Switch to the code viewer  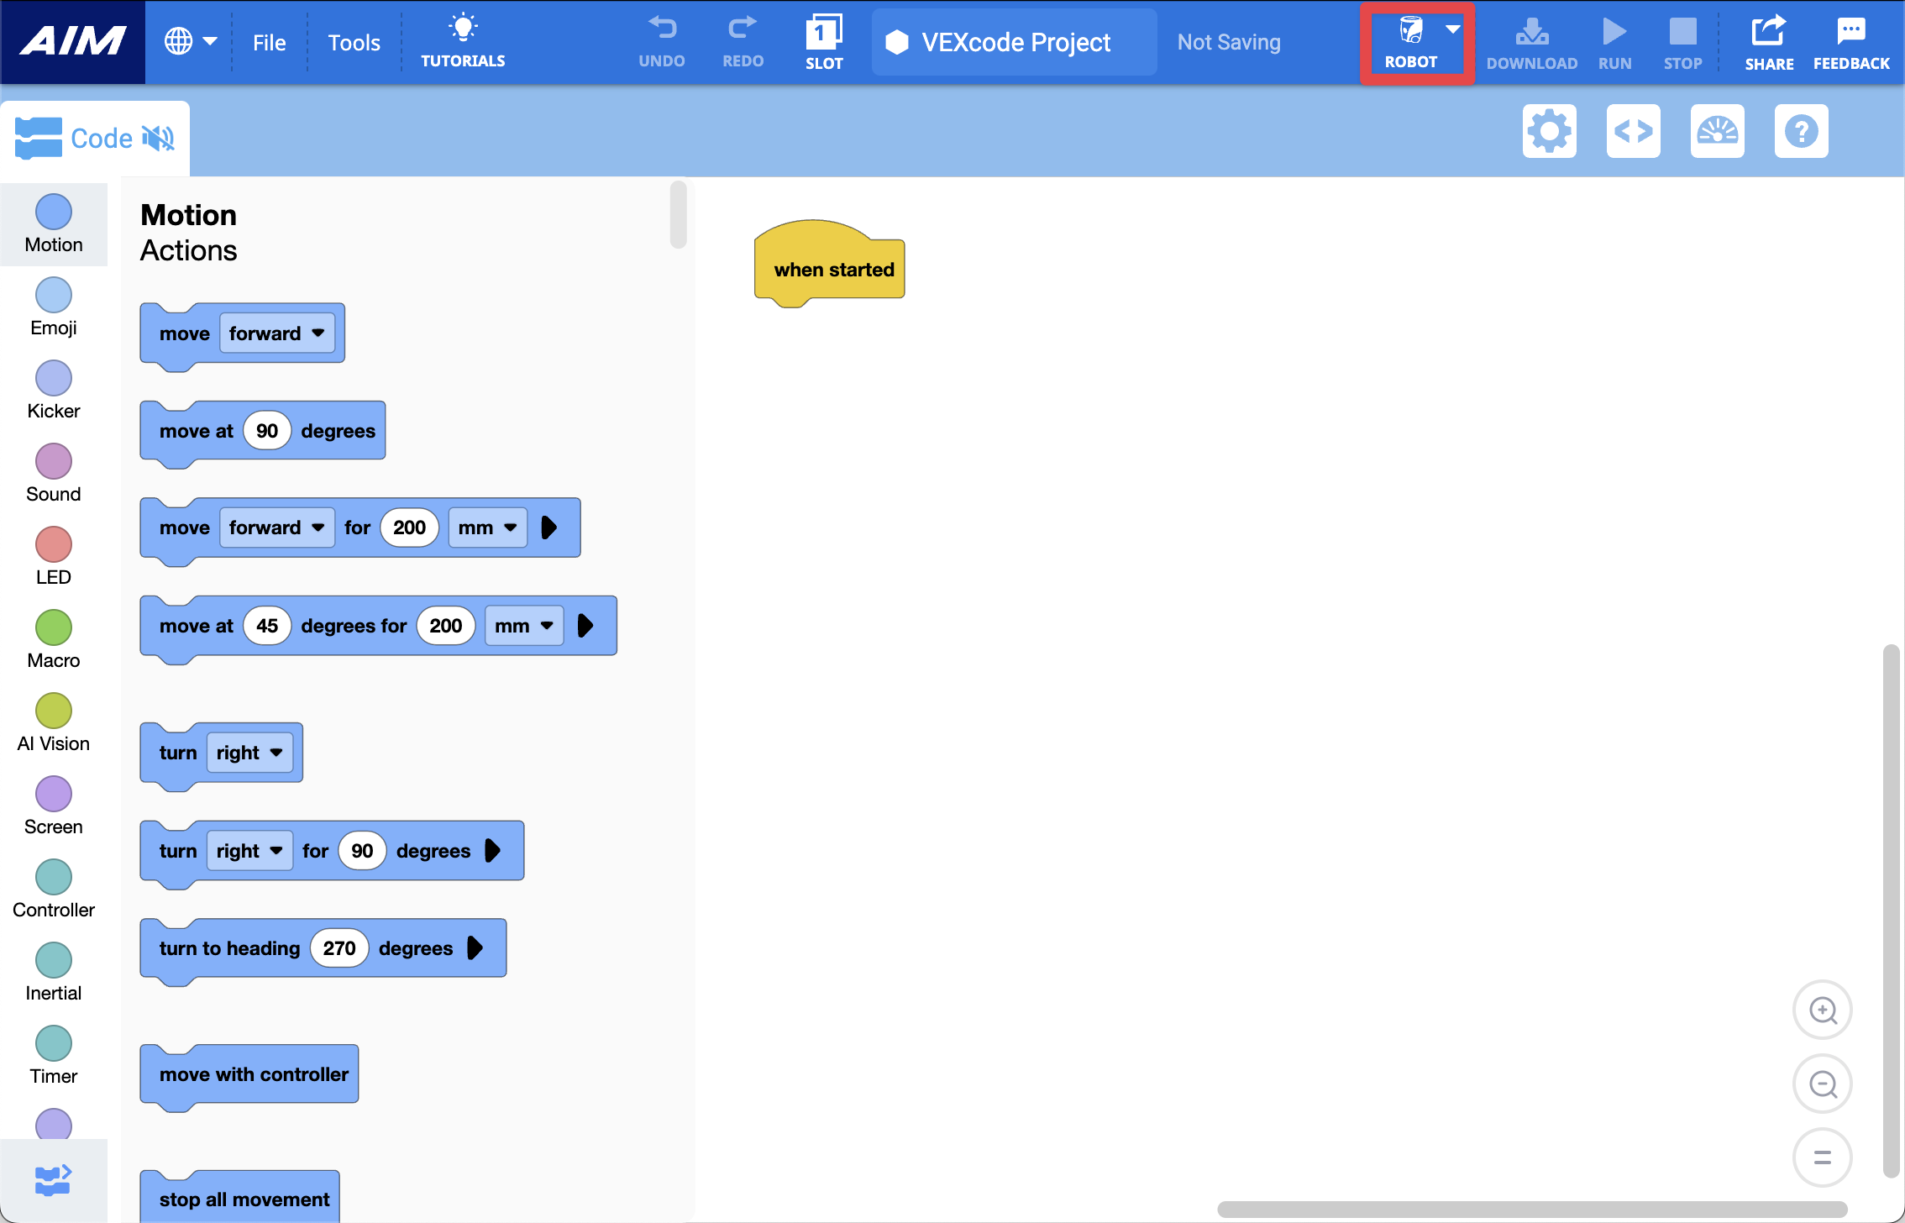[x=1633, y=131]
